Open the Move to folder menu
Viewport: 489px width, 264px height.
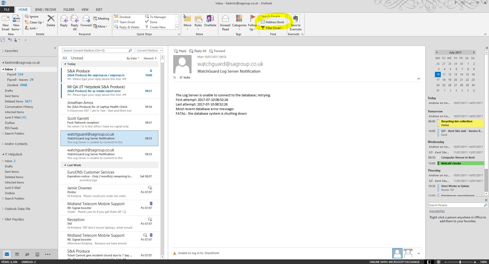[x=187, y=22]
